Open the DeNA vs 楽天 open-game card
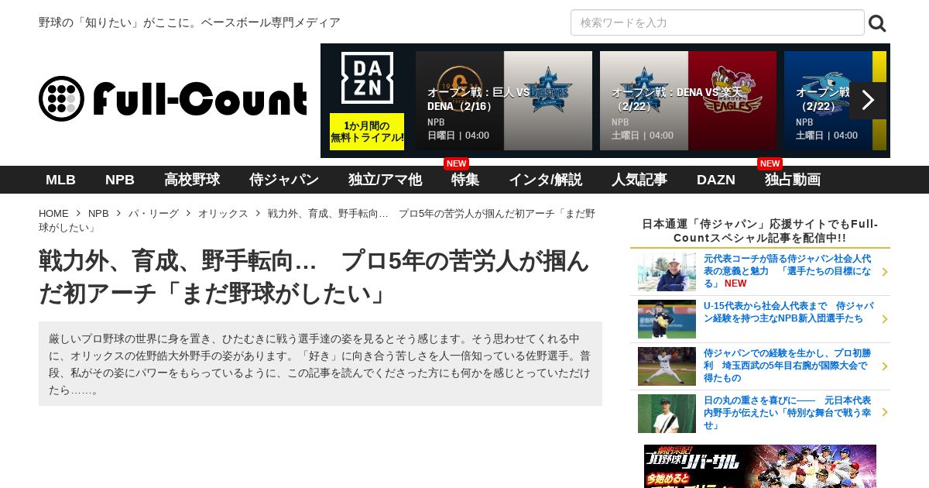 (688, 101)
